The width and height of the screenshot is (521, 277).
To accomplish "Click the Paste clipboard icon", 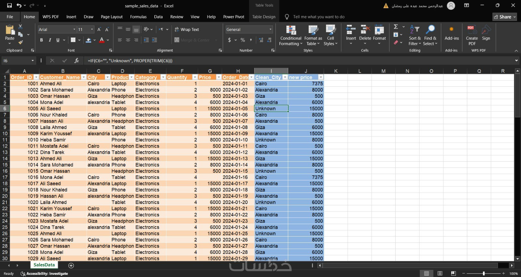I will click(x=10, y=30).
